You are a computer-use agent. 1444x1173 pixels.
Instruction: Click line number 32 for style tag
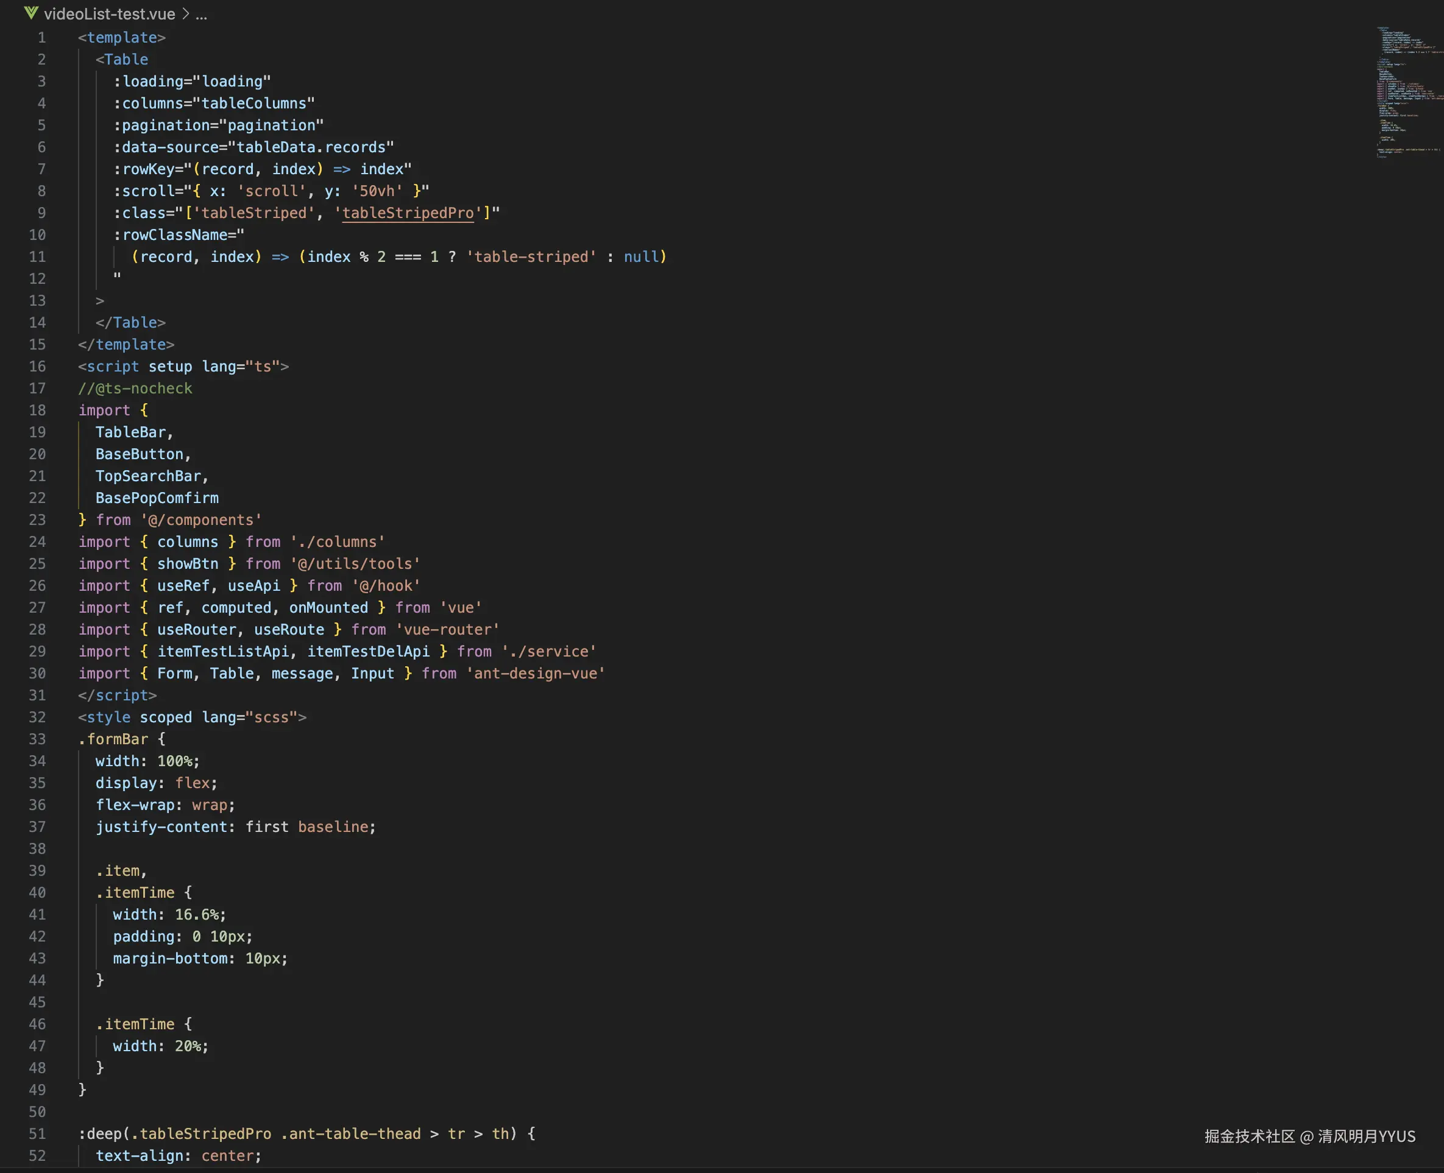coord(37,717)
